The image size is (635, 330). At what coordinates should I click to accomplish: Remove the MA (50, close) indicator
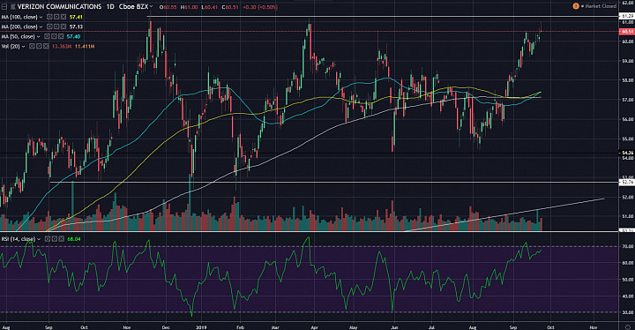(x=61, y=36)
